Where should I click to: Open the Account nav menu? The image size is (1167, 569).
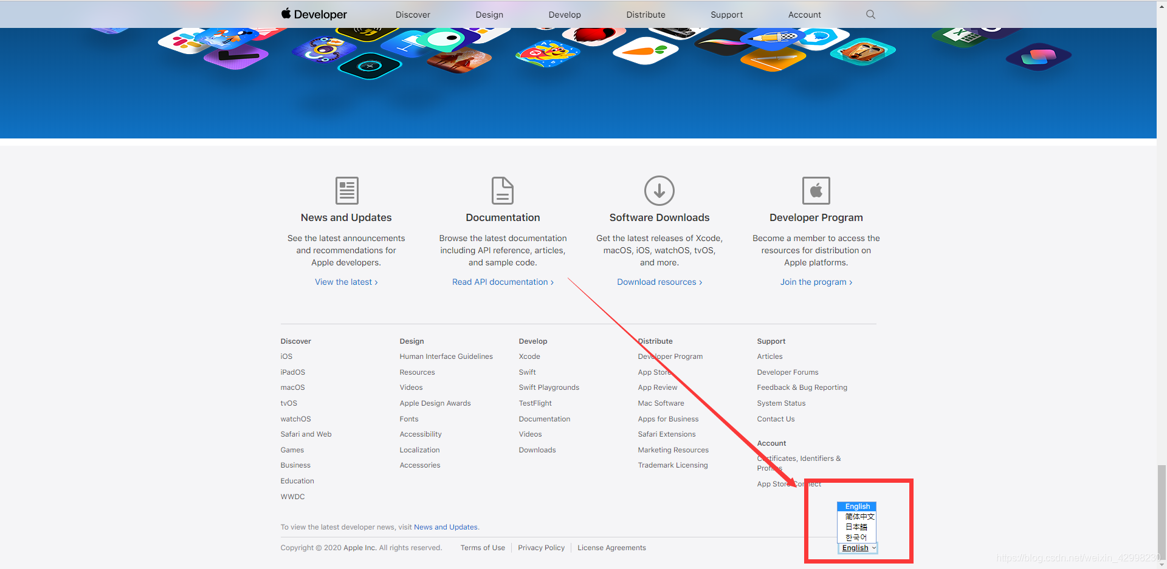tap(804, 15)
